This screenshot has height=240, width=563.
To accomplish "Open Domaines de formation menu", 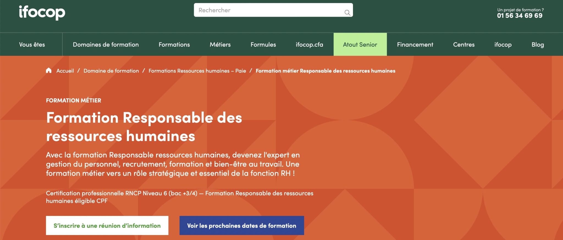I will [x=106, y=44].
